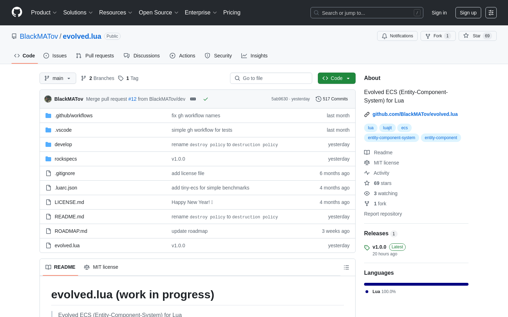508x317 pixels.
Task: Focus the Go to file input
Action: [x=271, y=78]
